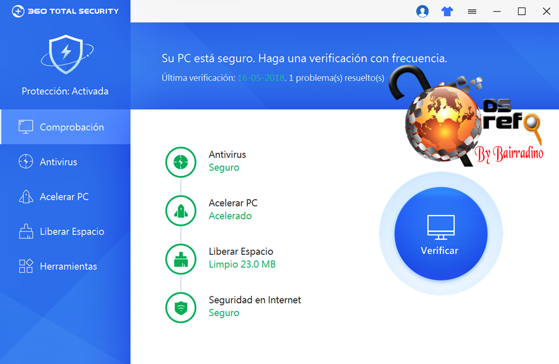Click the "Seguridad en Internet" heading
This screenshot has height=364, width=559.
coord(255,300)
